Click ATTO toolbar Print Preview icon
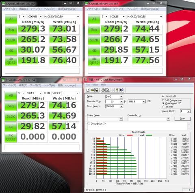This screenshot has height=193, width=195. point(108,90)
